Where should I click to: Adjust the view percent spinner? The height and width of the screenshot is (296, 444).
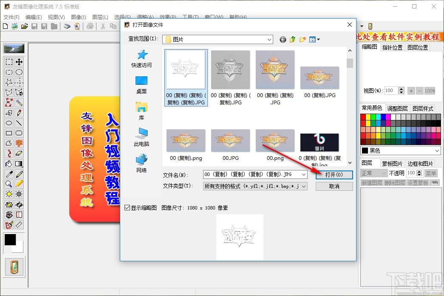(x=401, y=91)
